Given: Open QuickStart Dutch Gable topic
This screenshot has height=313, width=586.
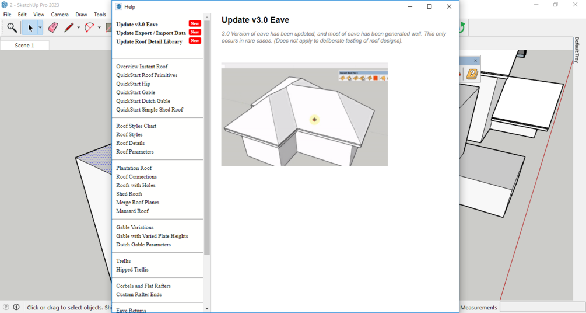Looking at the screenshot, I should tap(143, 101).
